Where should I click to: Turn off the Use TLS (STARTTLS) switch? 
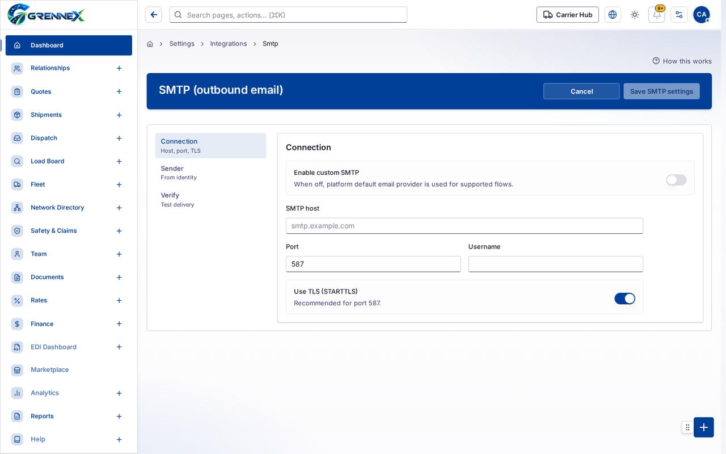click(x=624, y=299)
